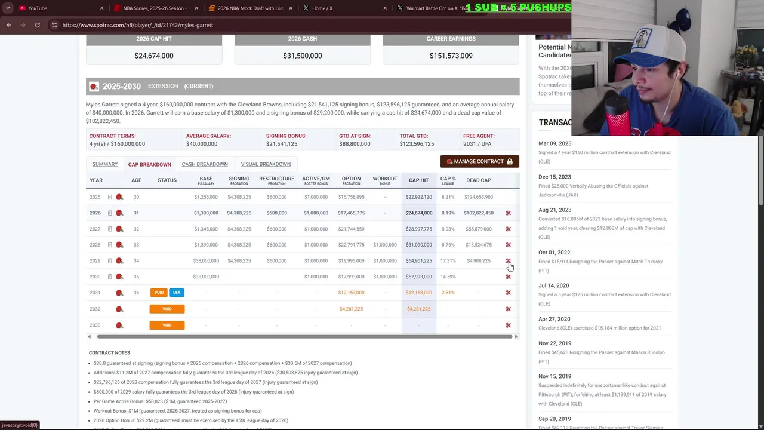Close the YouTube browser tab
Viewport: 764px width, 430px height.
[101, 8]
